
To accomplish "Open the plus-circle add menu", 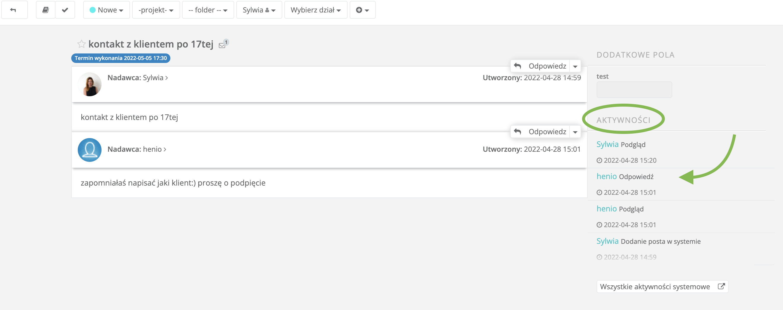I will pyautogui.click(x=362, y=10).
